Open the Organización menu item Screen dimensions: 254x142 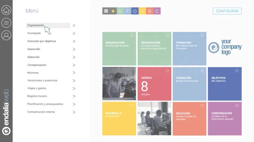pos(48,25)
